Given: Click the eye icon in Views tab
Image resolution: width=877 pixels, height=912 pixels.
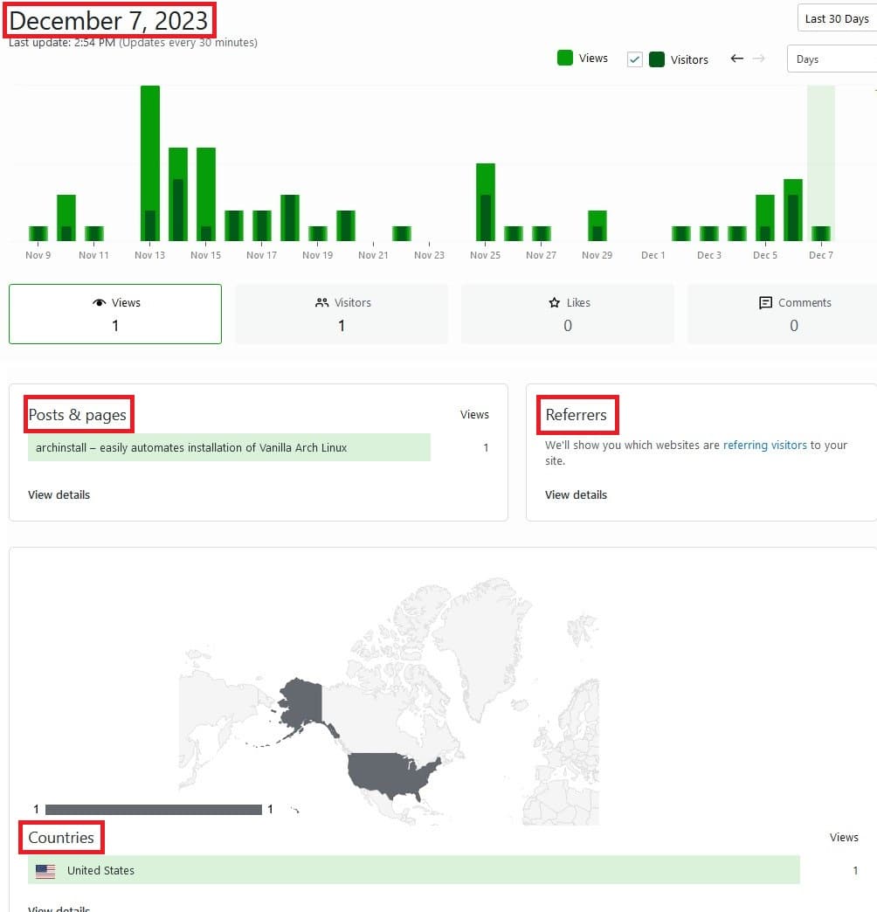Looking at the screenshot, I should point(99,303).
